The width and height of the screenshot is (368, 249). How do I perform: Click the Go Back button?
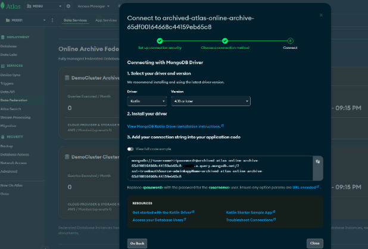pos(137,244)
